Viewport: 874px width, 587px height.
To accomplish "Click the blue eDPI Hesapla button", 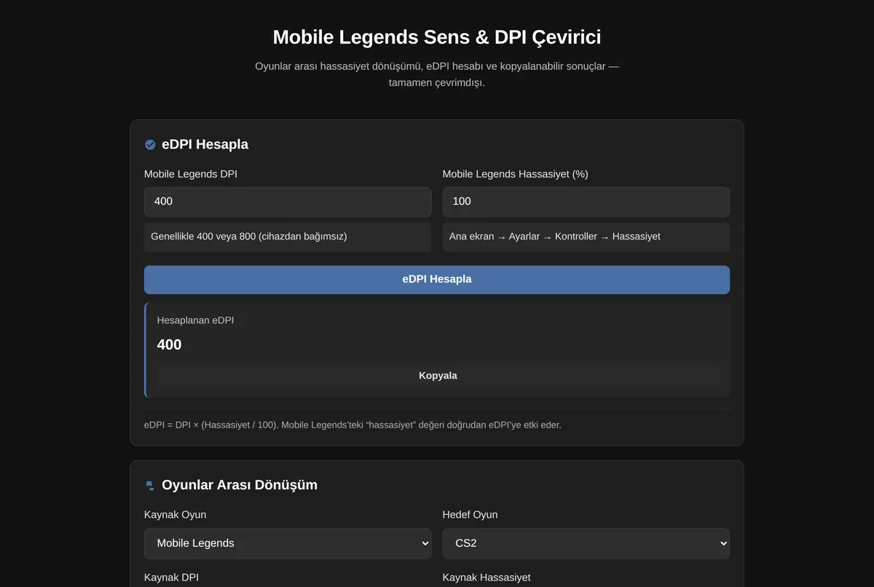I will click(x=437, y=280).
